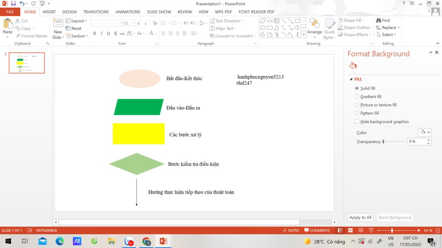Open the font size dropdown

[133, 23]
